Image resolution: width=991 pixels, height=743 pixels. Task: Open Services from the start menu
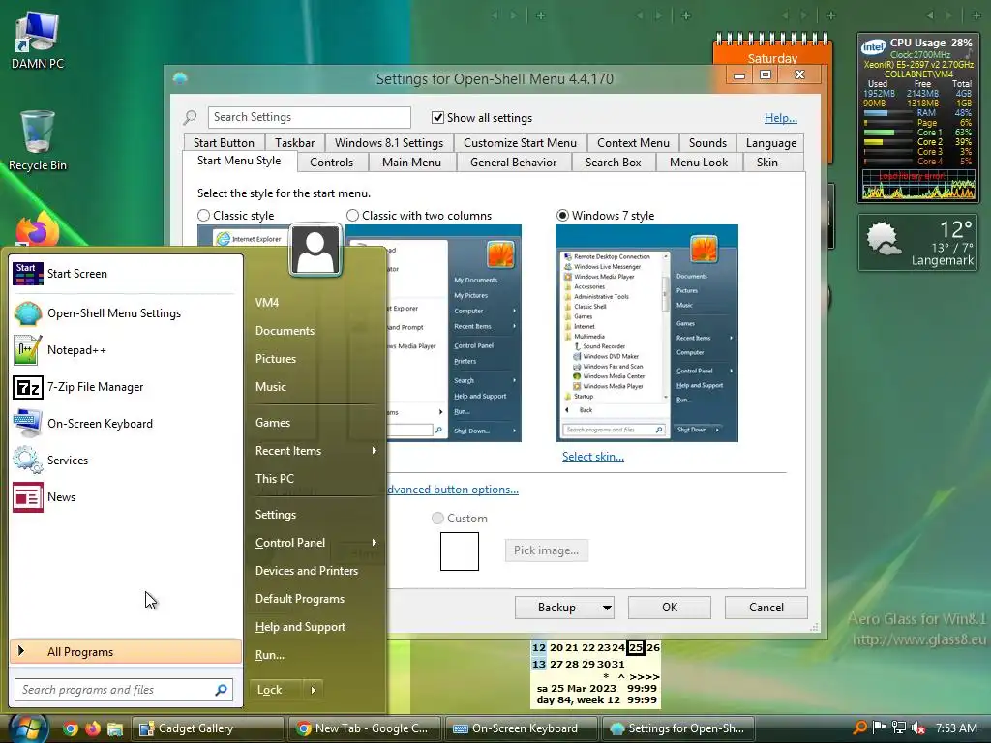click(125, 460)
